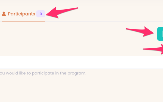This screenshot has height=102, width=163.
Task: Click the text about participating in the program
Action: (43, 73)
